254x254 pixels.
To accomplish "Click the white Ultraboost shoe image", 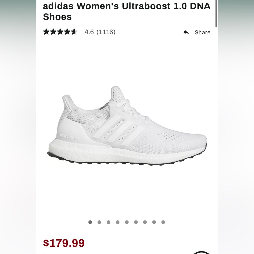I will click(x=127, y=127).
